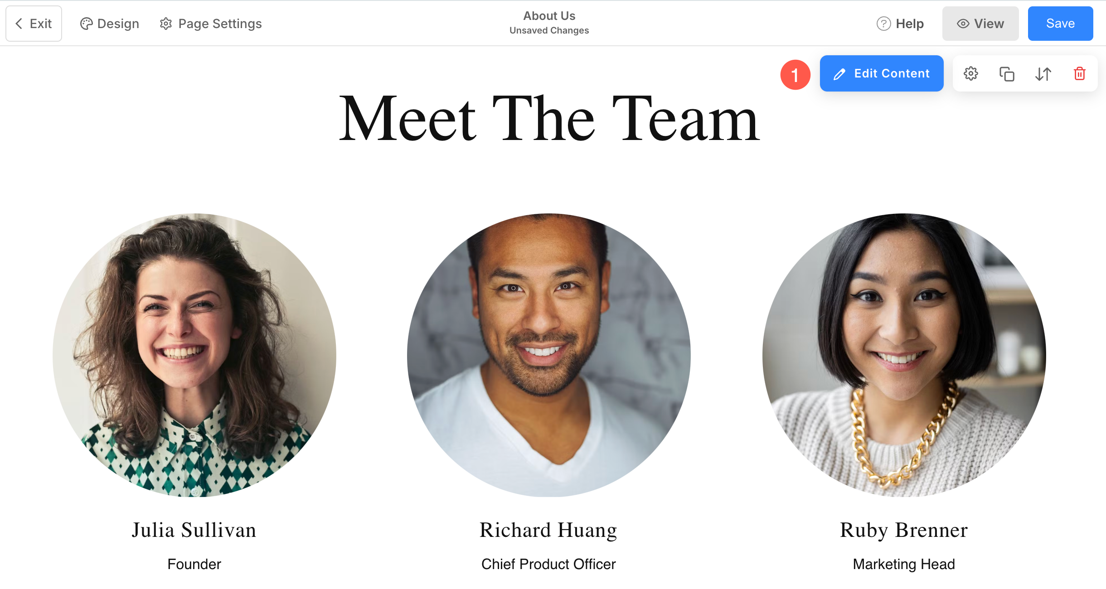Open section settings gear icon
1106x589 pixels.
coord(970,73)
